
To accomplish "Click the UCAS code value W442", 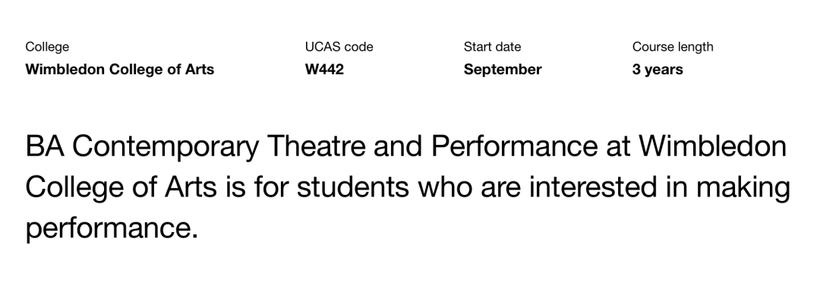I will coord(324,70).
